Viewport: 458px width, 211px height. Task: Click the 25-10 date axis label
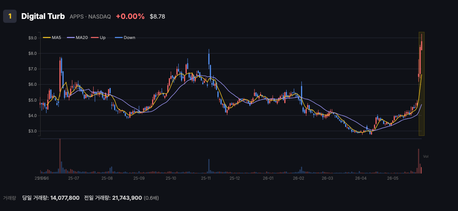coord(171,178)
